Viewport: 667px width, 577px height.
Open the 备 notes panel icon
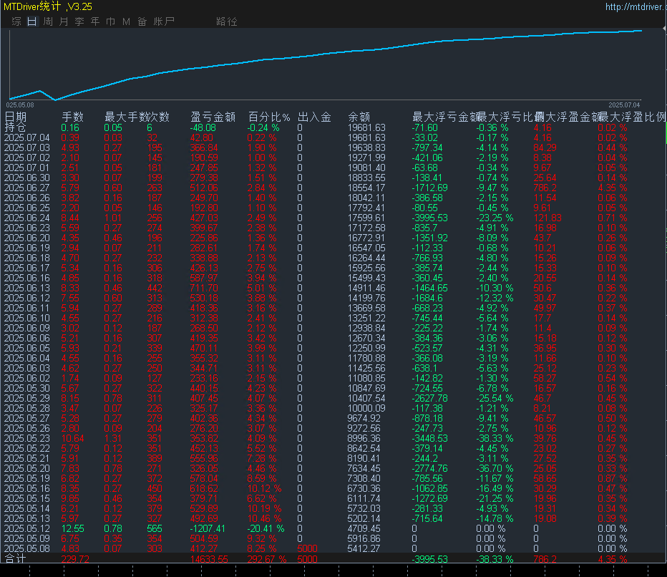tap(142, 21)
